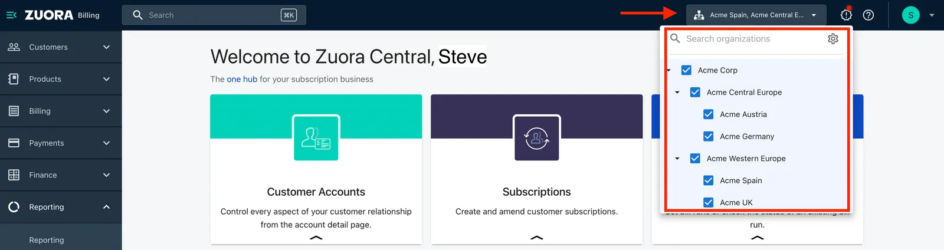
Task: Open the Subscriptions card title
Action: coord(536,192)
